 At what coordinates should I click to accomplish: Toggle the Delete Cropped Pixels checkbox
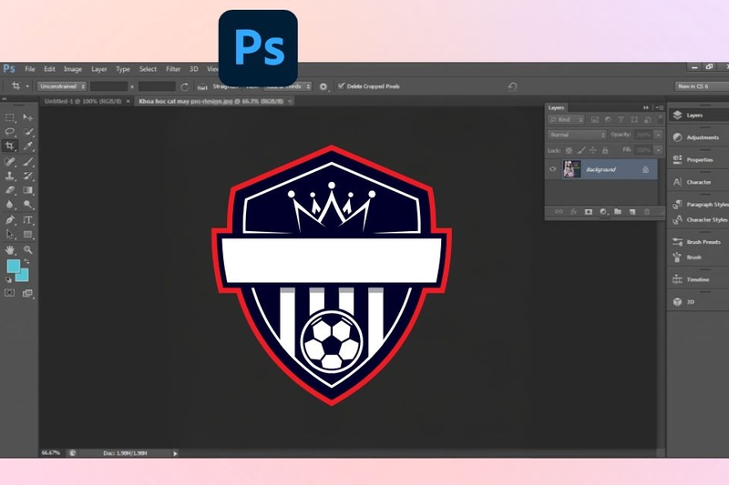pos(341,86)
